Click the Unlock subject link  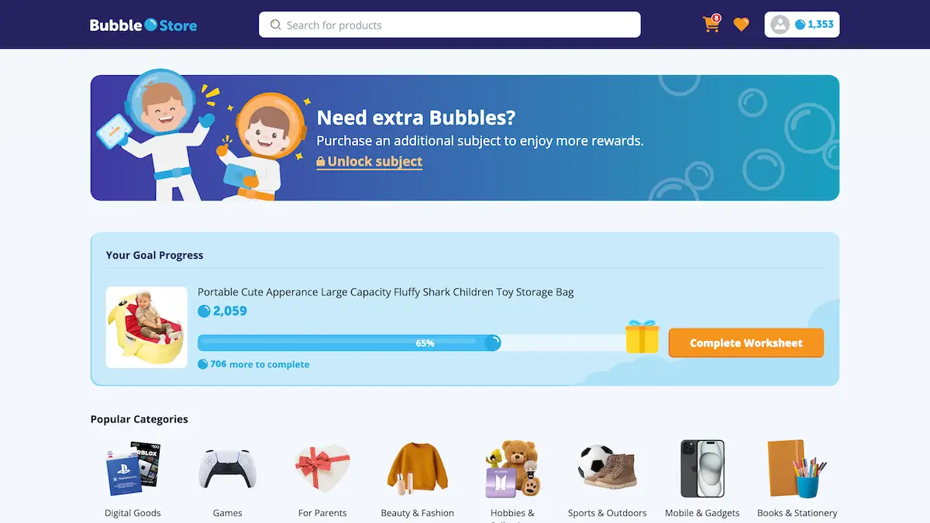pyautogui.click(x=370, y=161)
